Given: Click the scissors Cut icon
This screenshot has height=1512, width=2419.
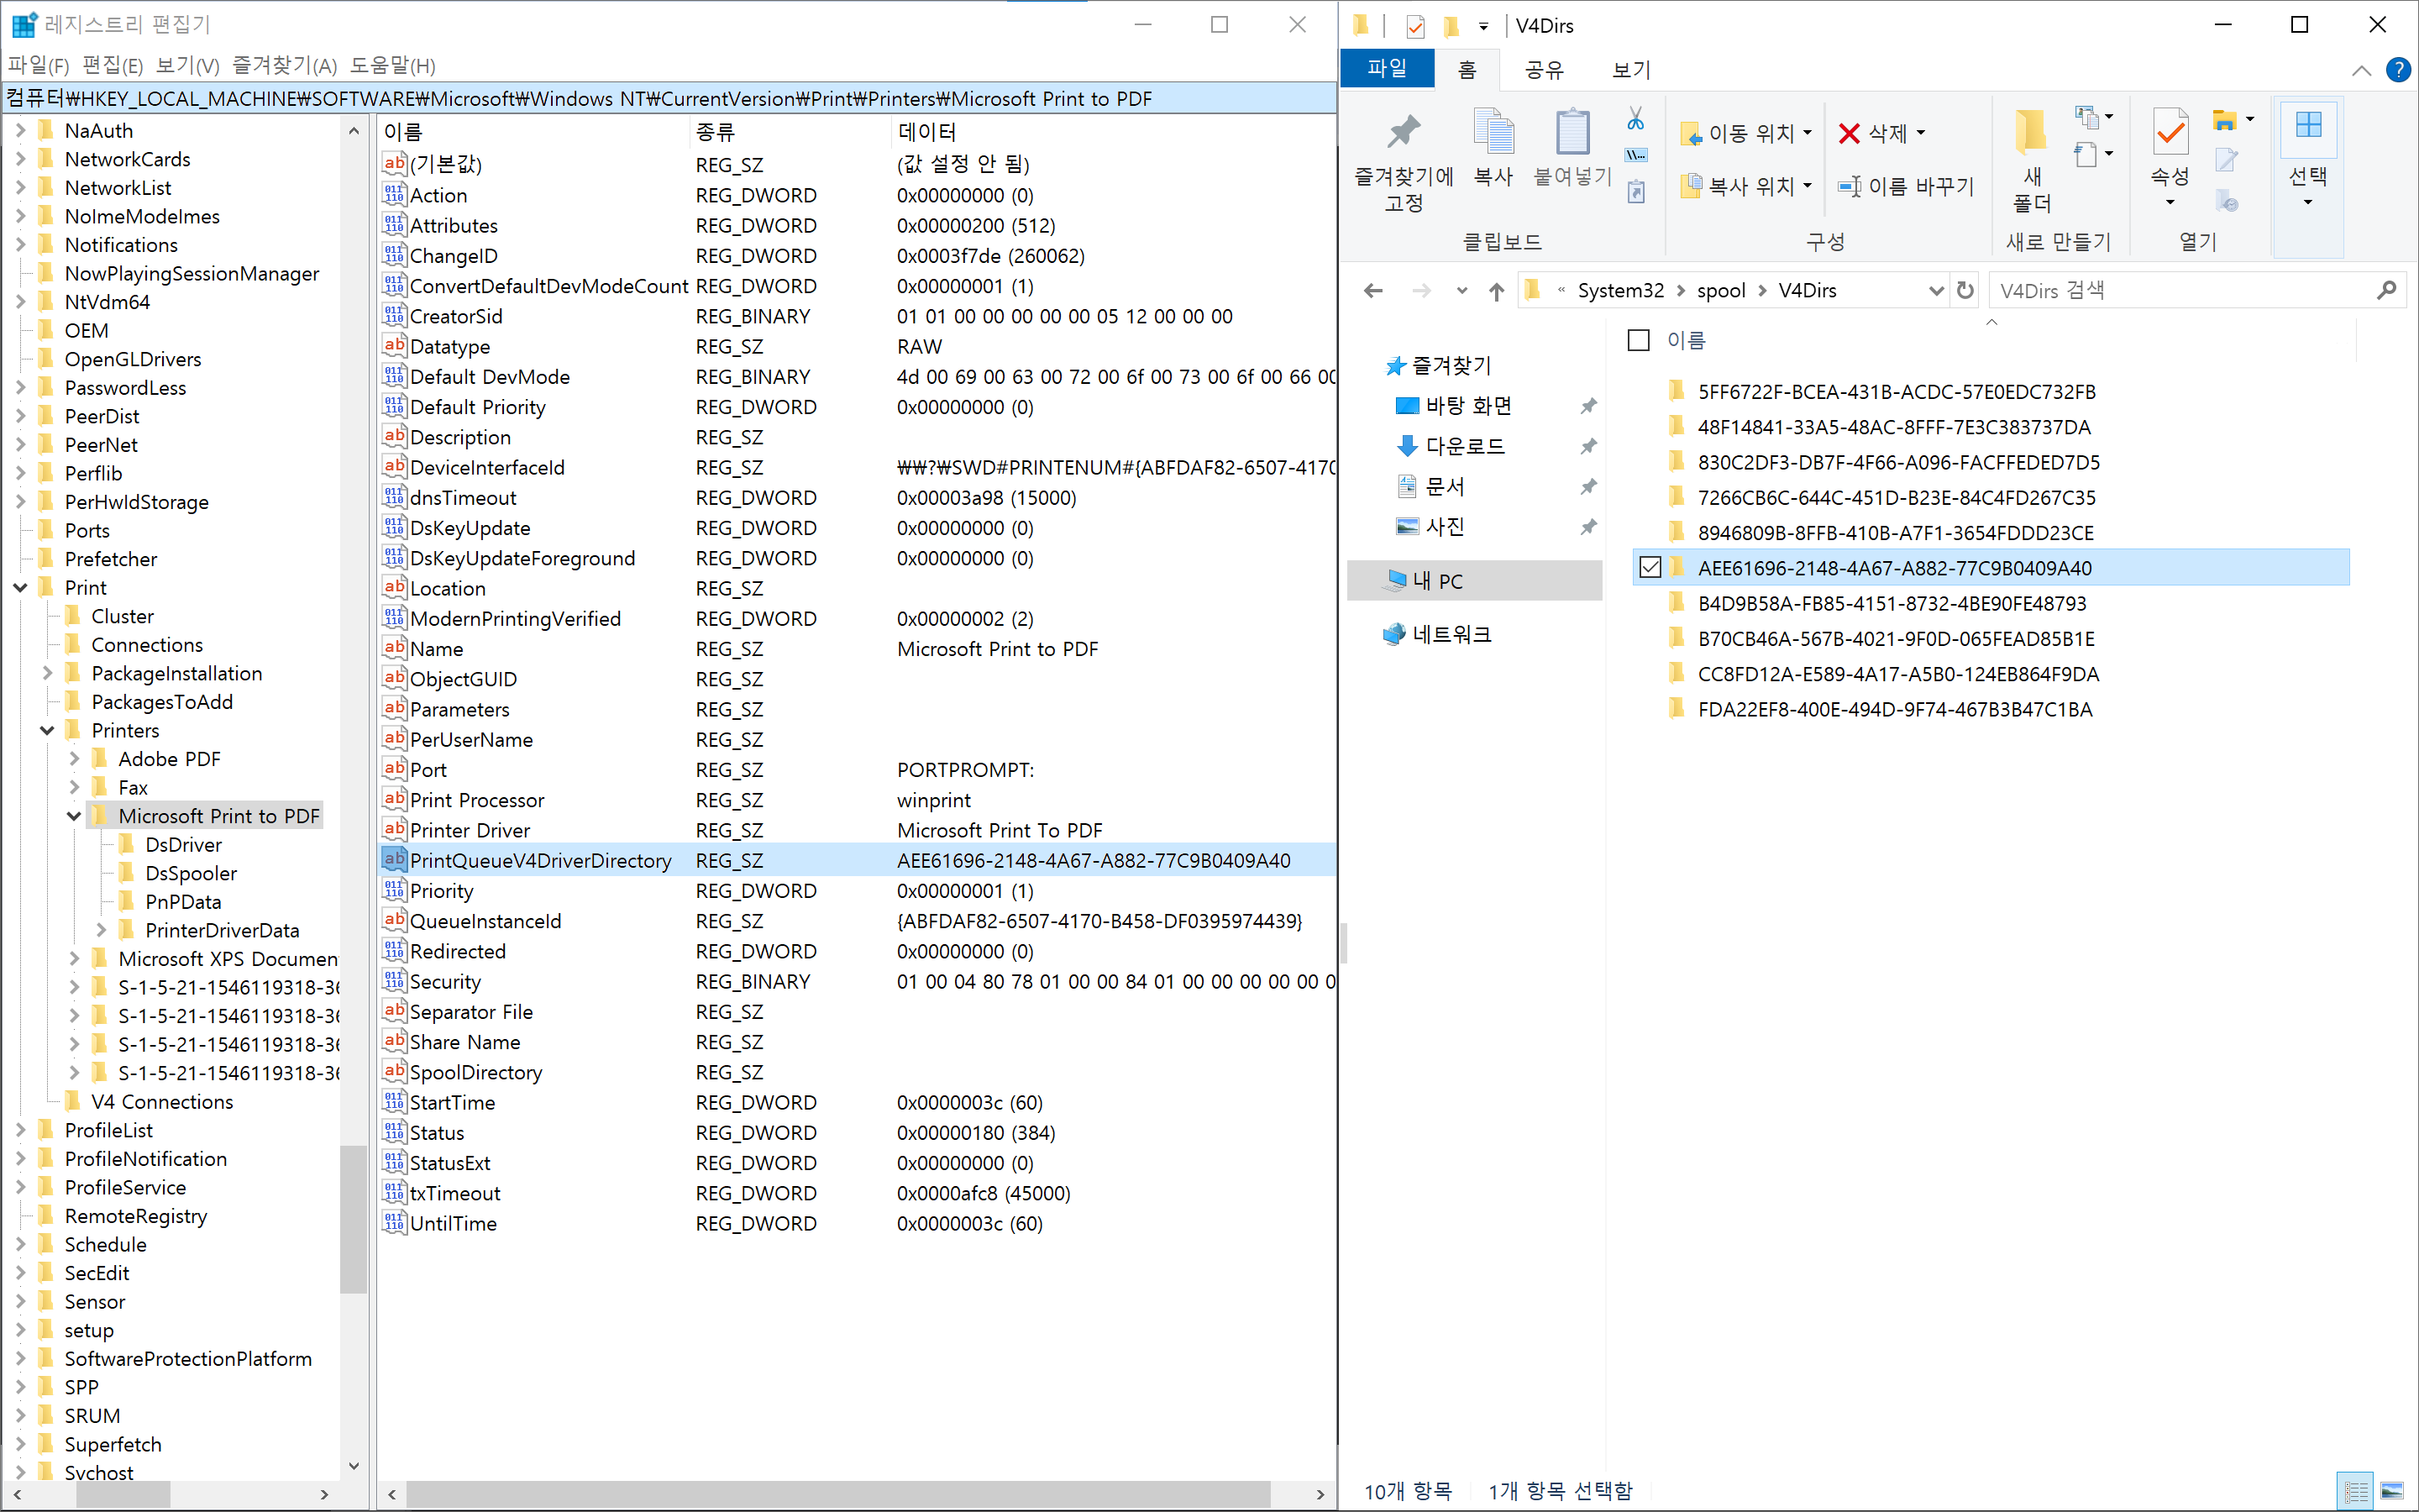Looking at the screenshot, I should pos(1635,119).
